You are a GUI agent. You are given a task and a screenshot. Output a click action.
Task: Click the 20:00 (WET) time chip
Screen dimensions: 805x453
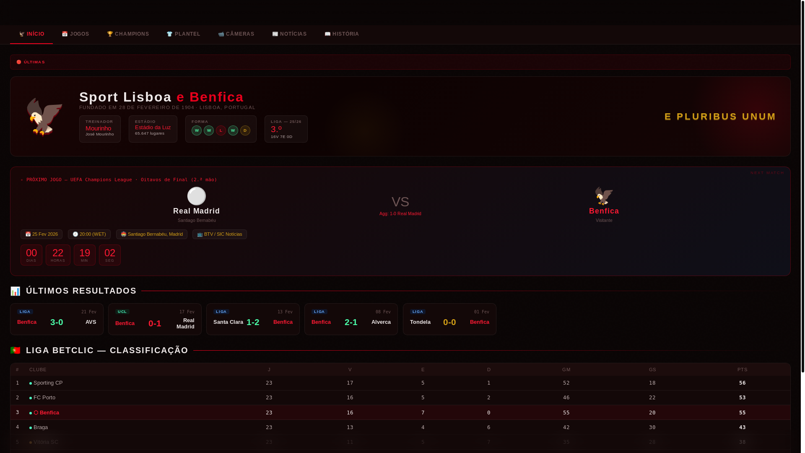click(89, 234)
